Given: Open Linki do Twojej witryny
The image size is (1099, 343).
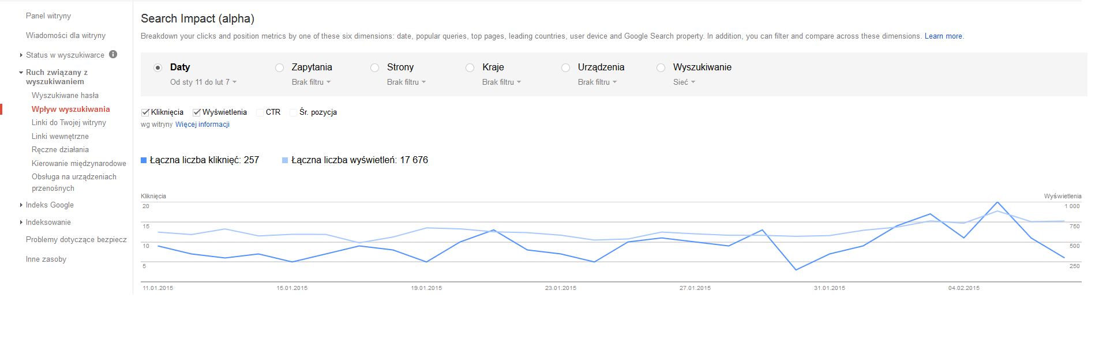Looking at the screenshot, I should [x=69, y=123].
